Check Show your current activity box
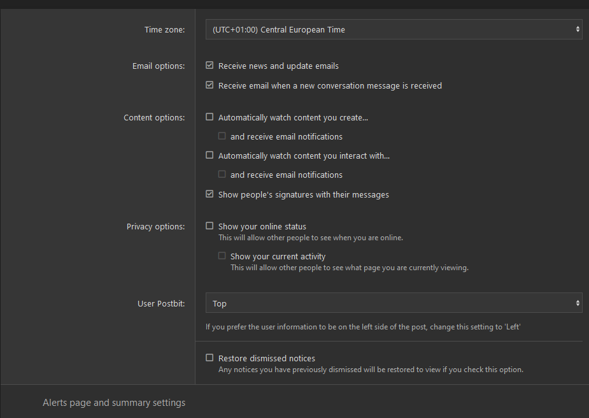This screenshot has width=589, height=418. [x=222, y=256]
